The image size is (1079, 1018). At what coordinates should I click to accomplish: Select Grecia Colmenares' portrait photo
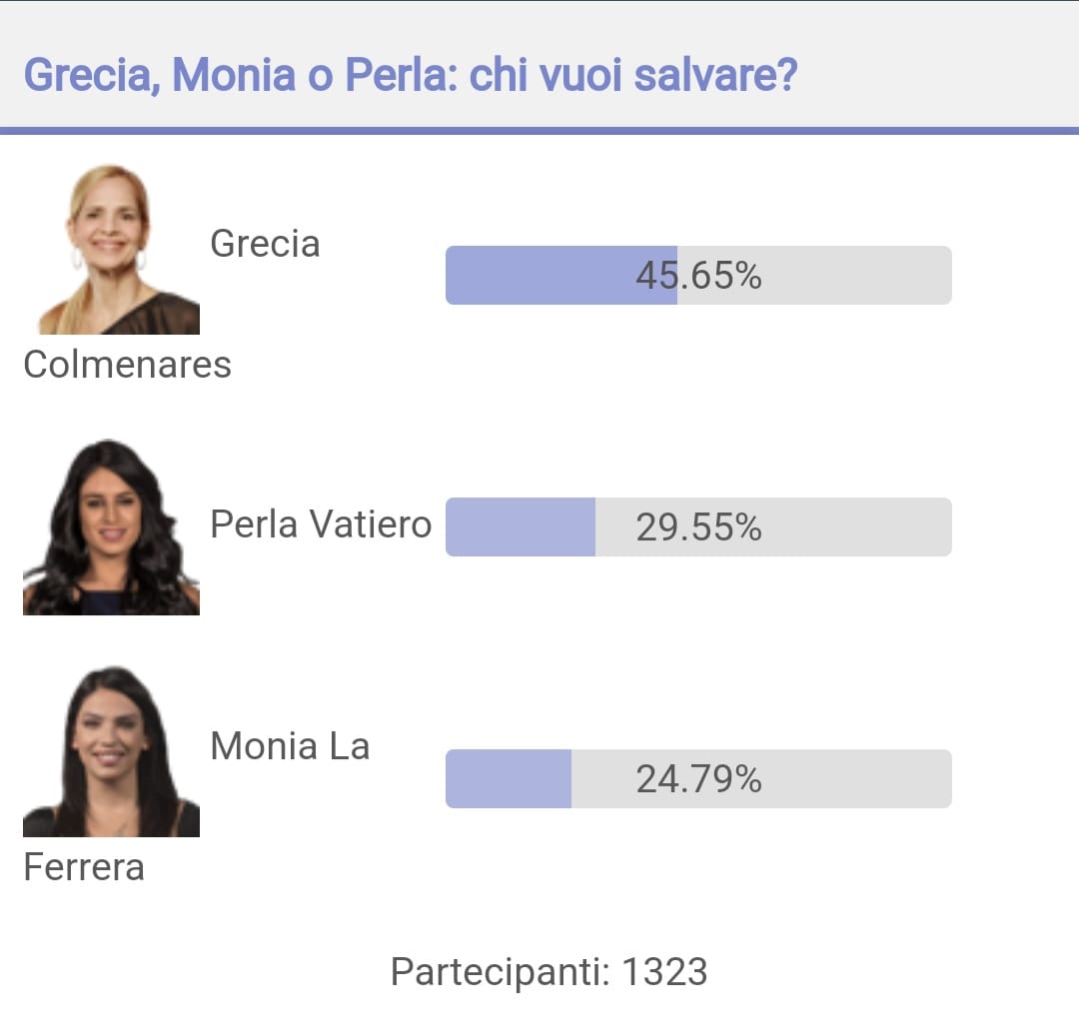coord(112,249)
